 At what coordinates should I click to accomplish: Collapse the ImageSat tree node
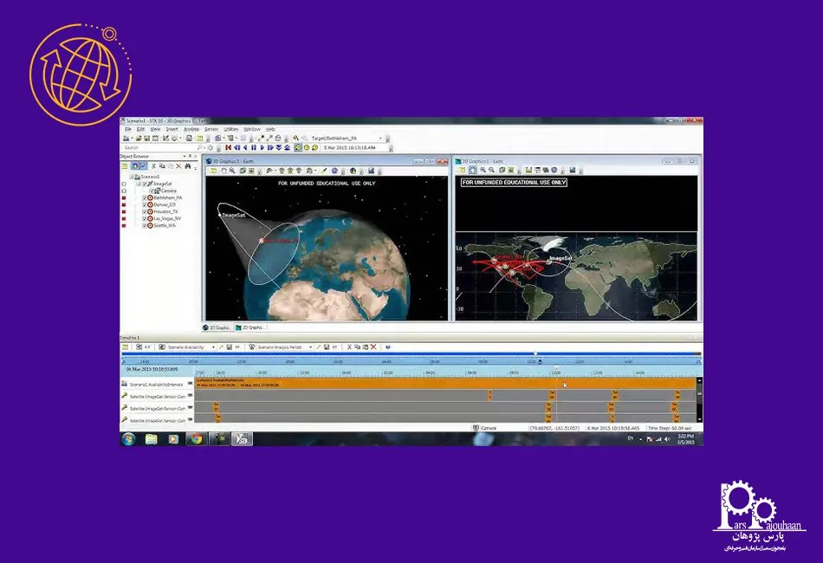(137, 184)
